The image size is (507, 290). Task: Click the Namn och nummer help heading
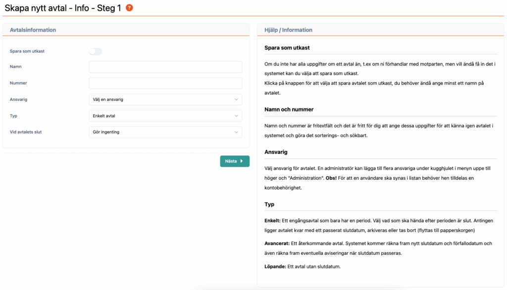289,109
